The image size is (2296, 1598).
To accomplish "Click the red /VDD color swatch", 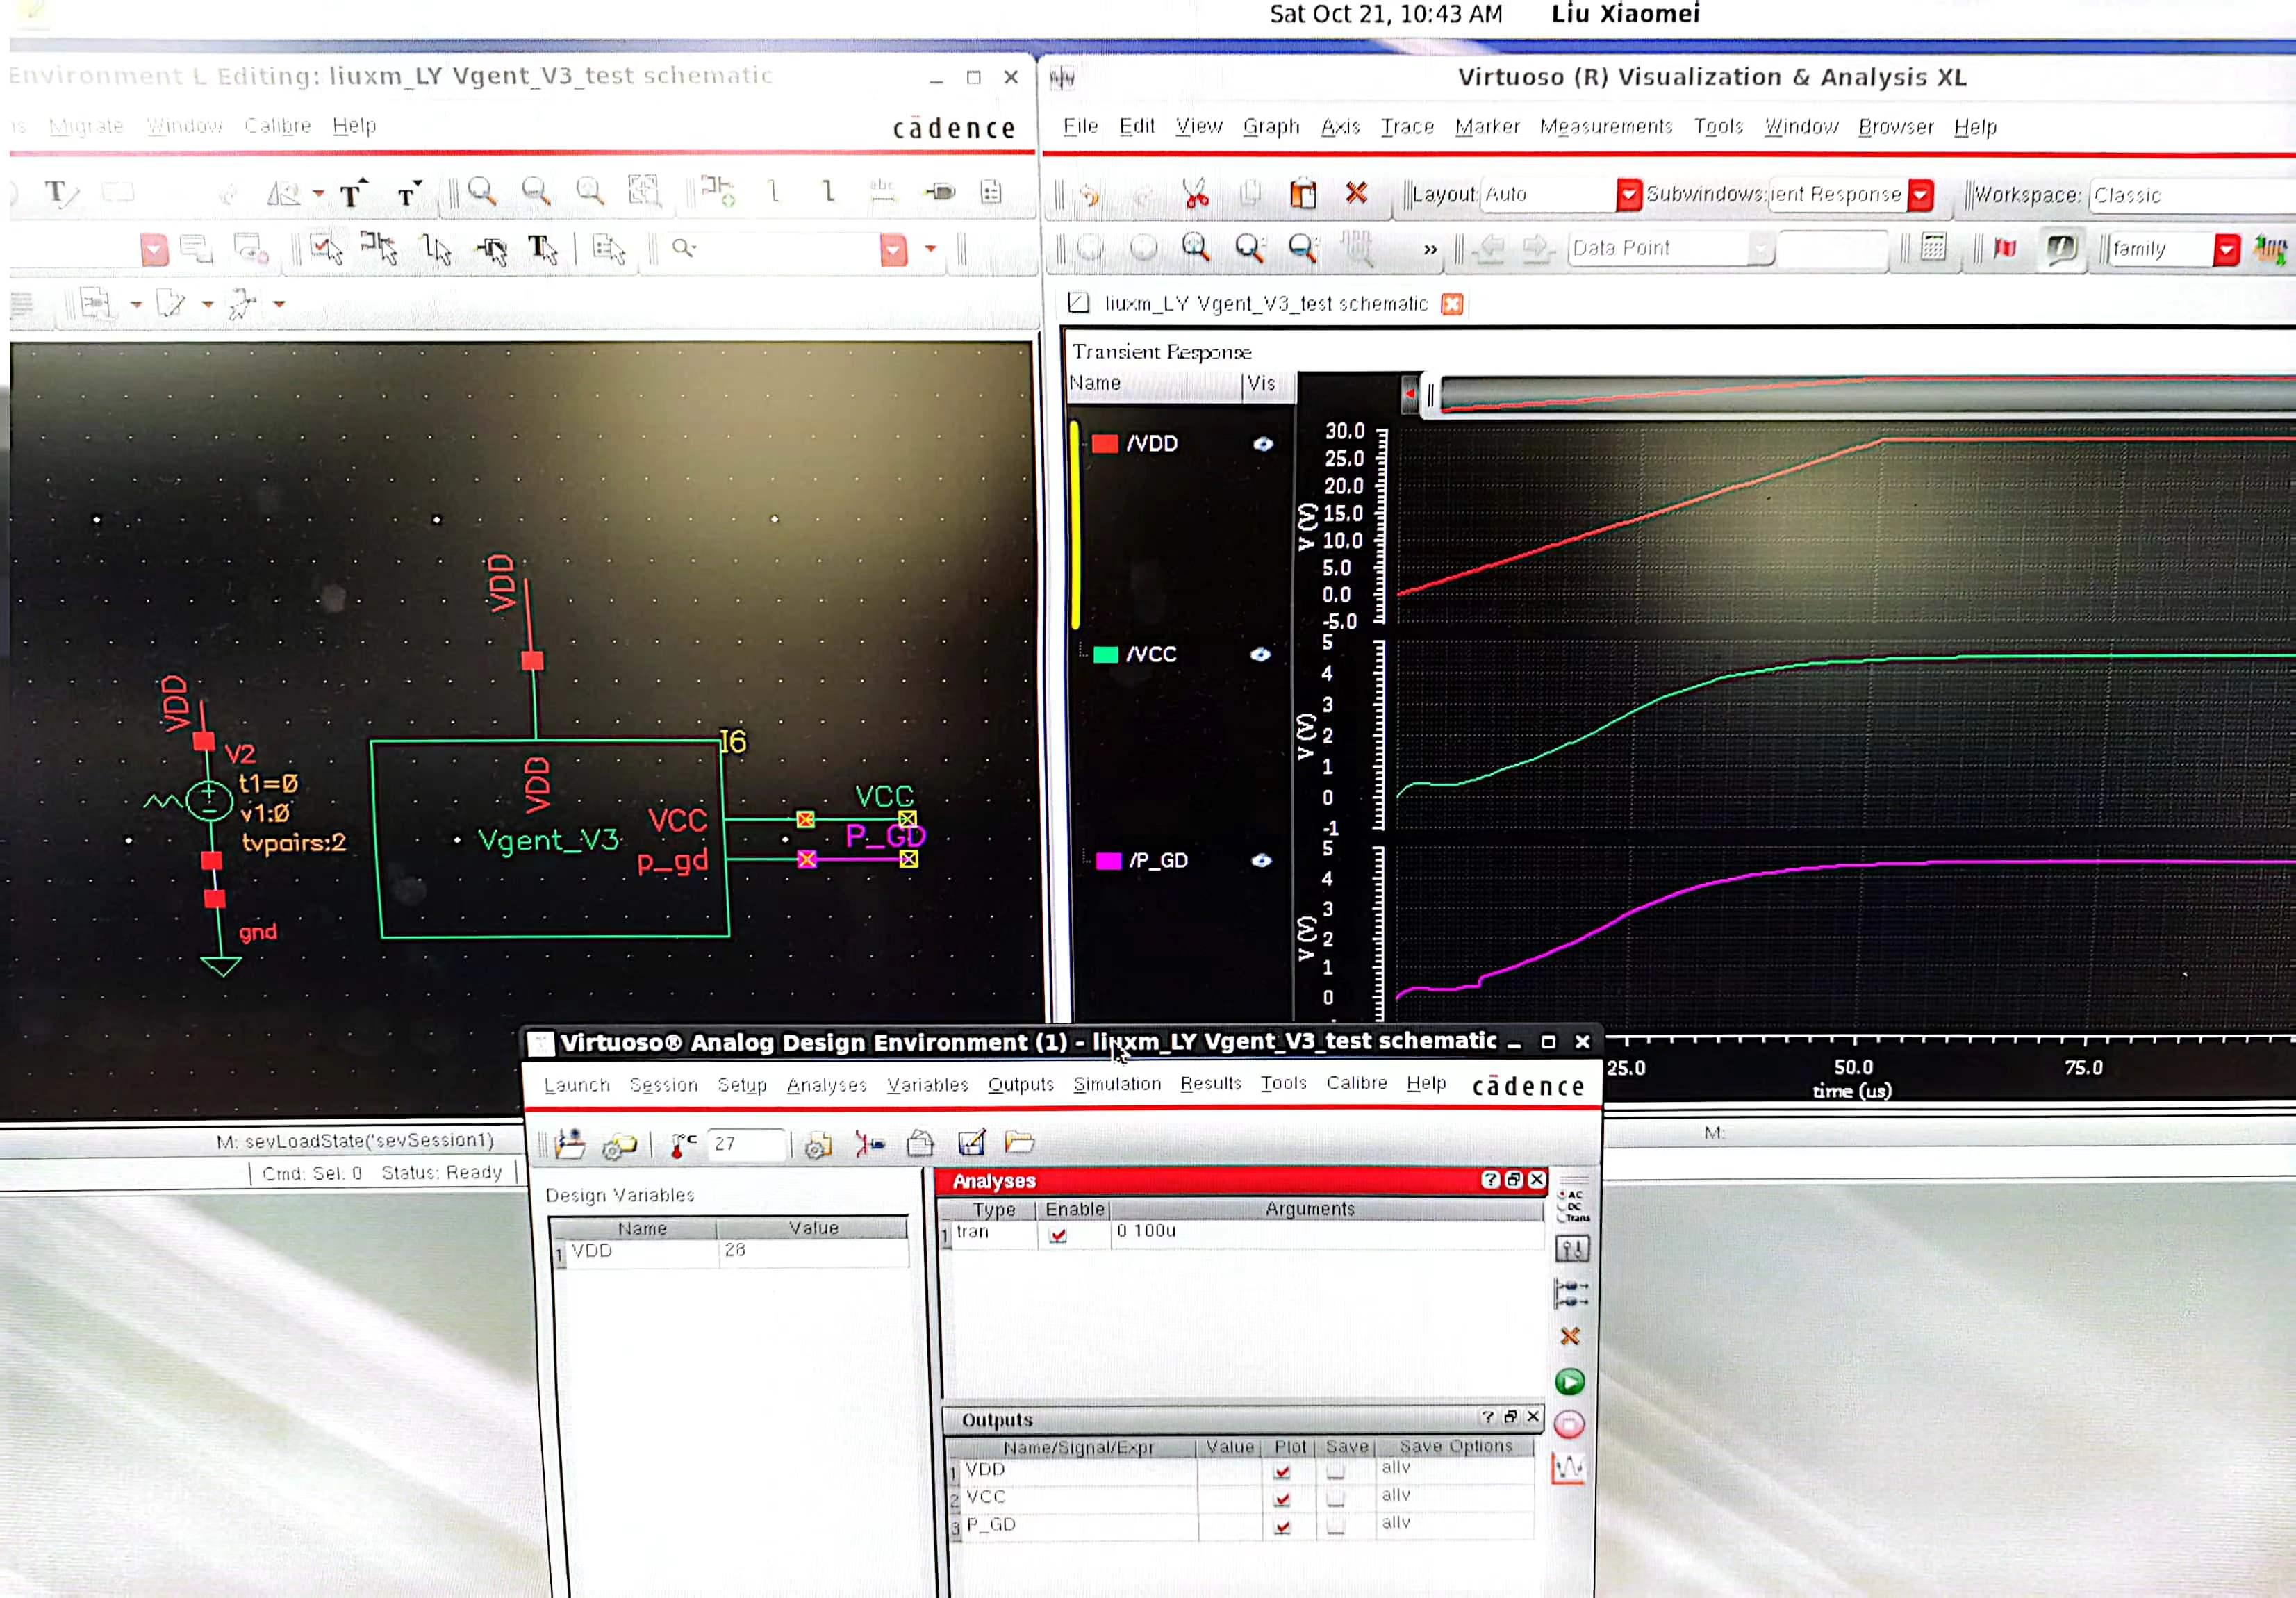I will [x=1104, y=444].
